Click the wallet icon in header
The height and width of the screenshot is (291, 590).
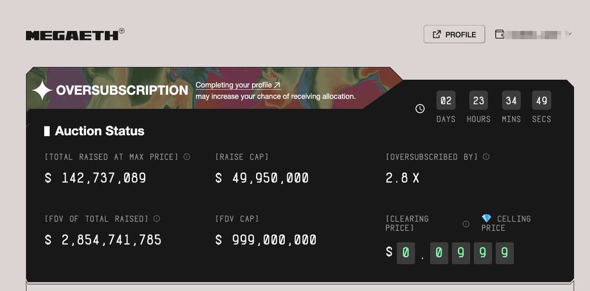(500, 34)
